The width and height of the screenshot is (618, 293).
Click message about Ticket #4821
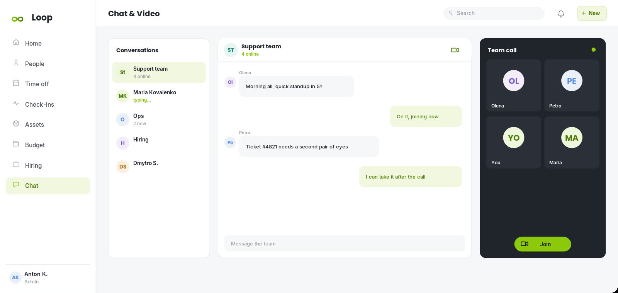click(x=309, y=146)
